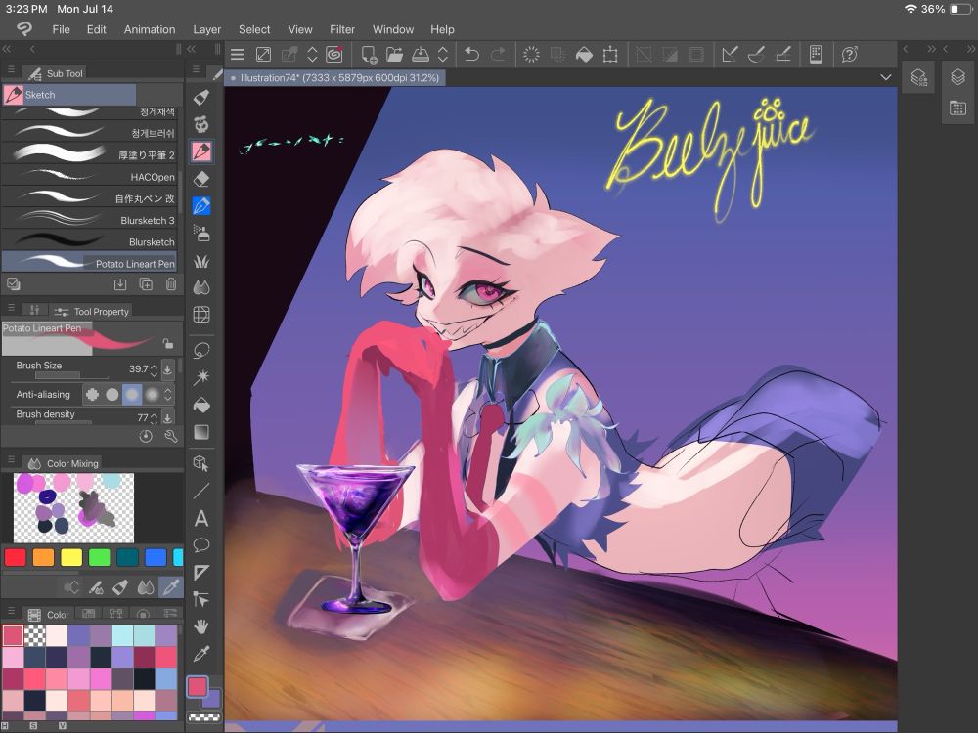Toggle showing sub tool checkboxes

pos(13,284)
